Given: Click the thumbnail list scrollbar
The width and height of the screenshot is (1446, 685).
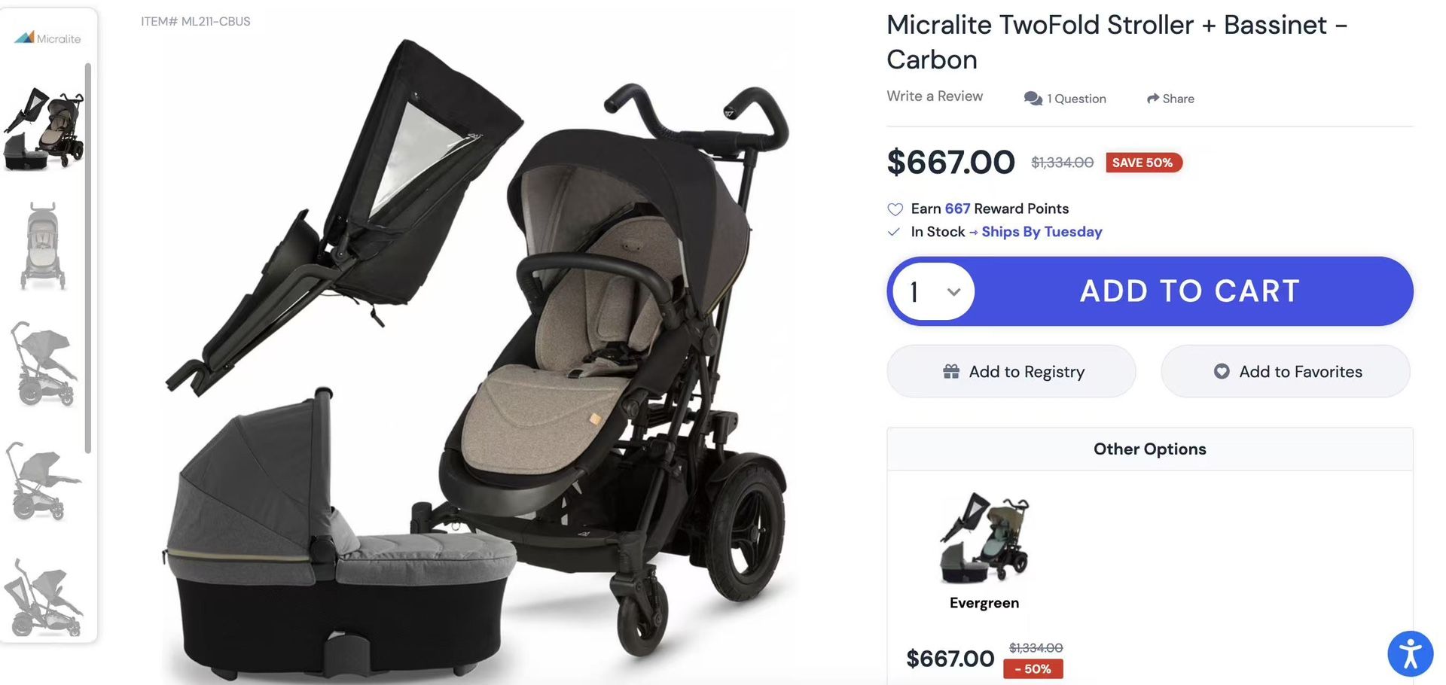Looking at the screenshot, I should click(88, 257).
